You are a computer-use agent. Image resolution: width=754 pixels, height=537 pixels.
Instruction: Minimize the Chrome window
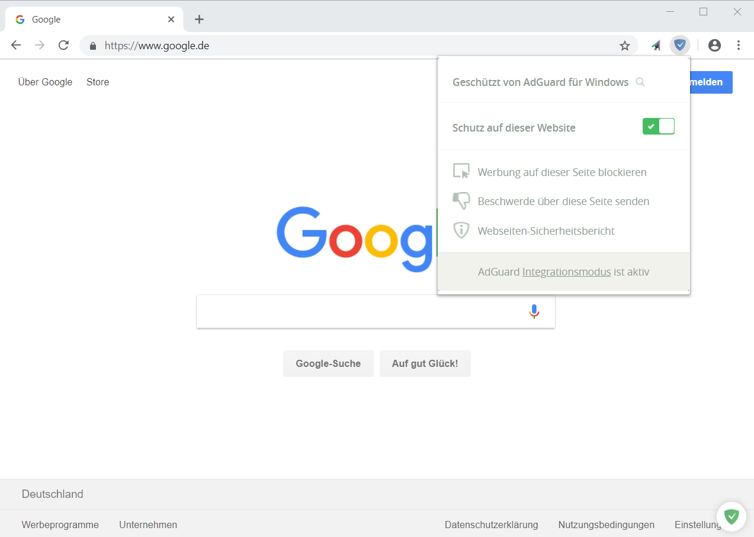click(670, 11)
